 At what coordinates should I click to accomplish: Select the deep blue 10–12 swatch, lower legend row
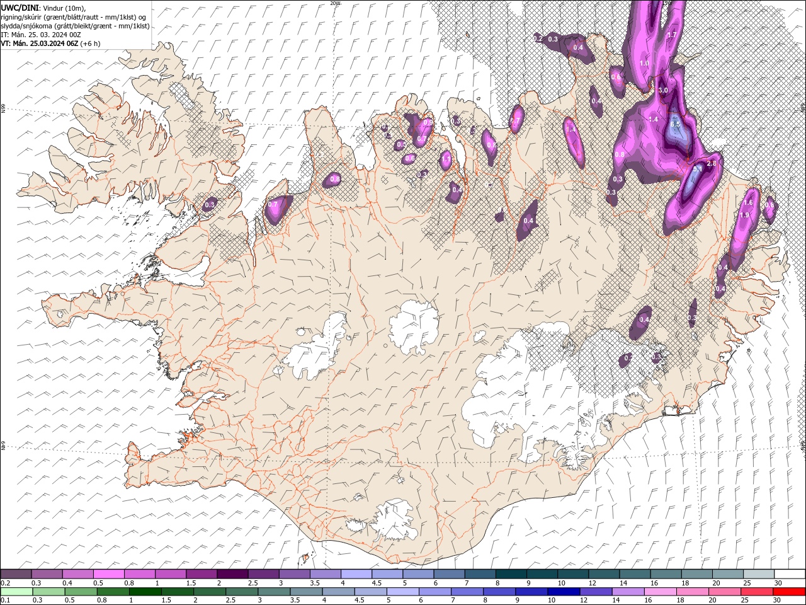click(x=564, y=592)
